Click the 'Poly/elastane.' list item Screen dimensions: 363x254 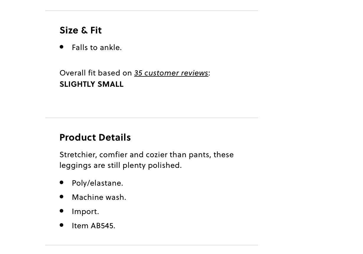point(97,183)
